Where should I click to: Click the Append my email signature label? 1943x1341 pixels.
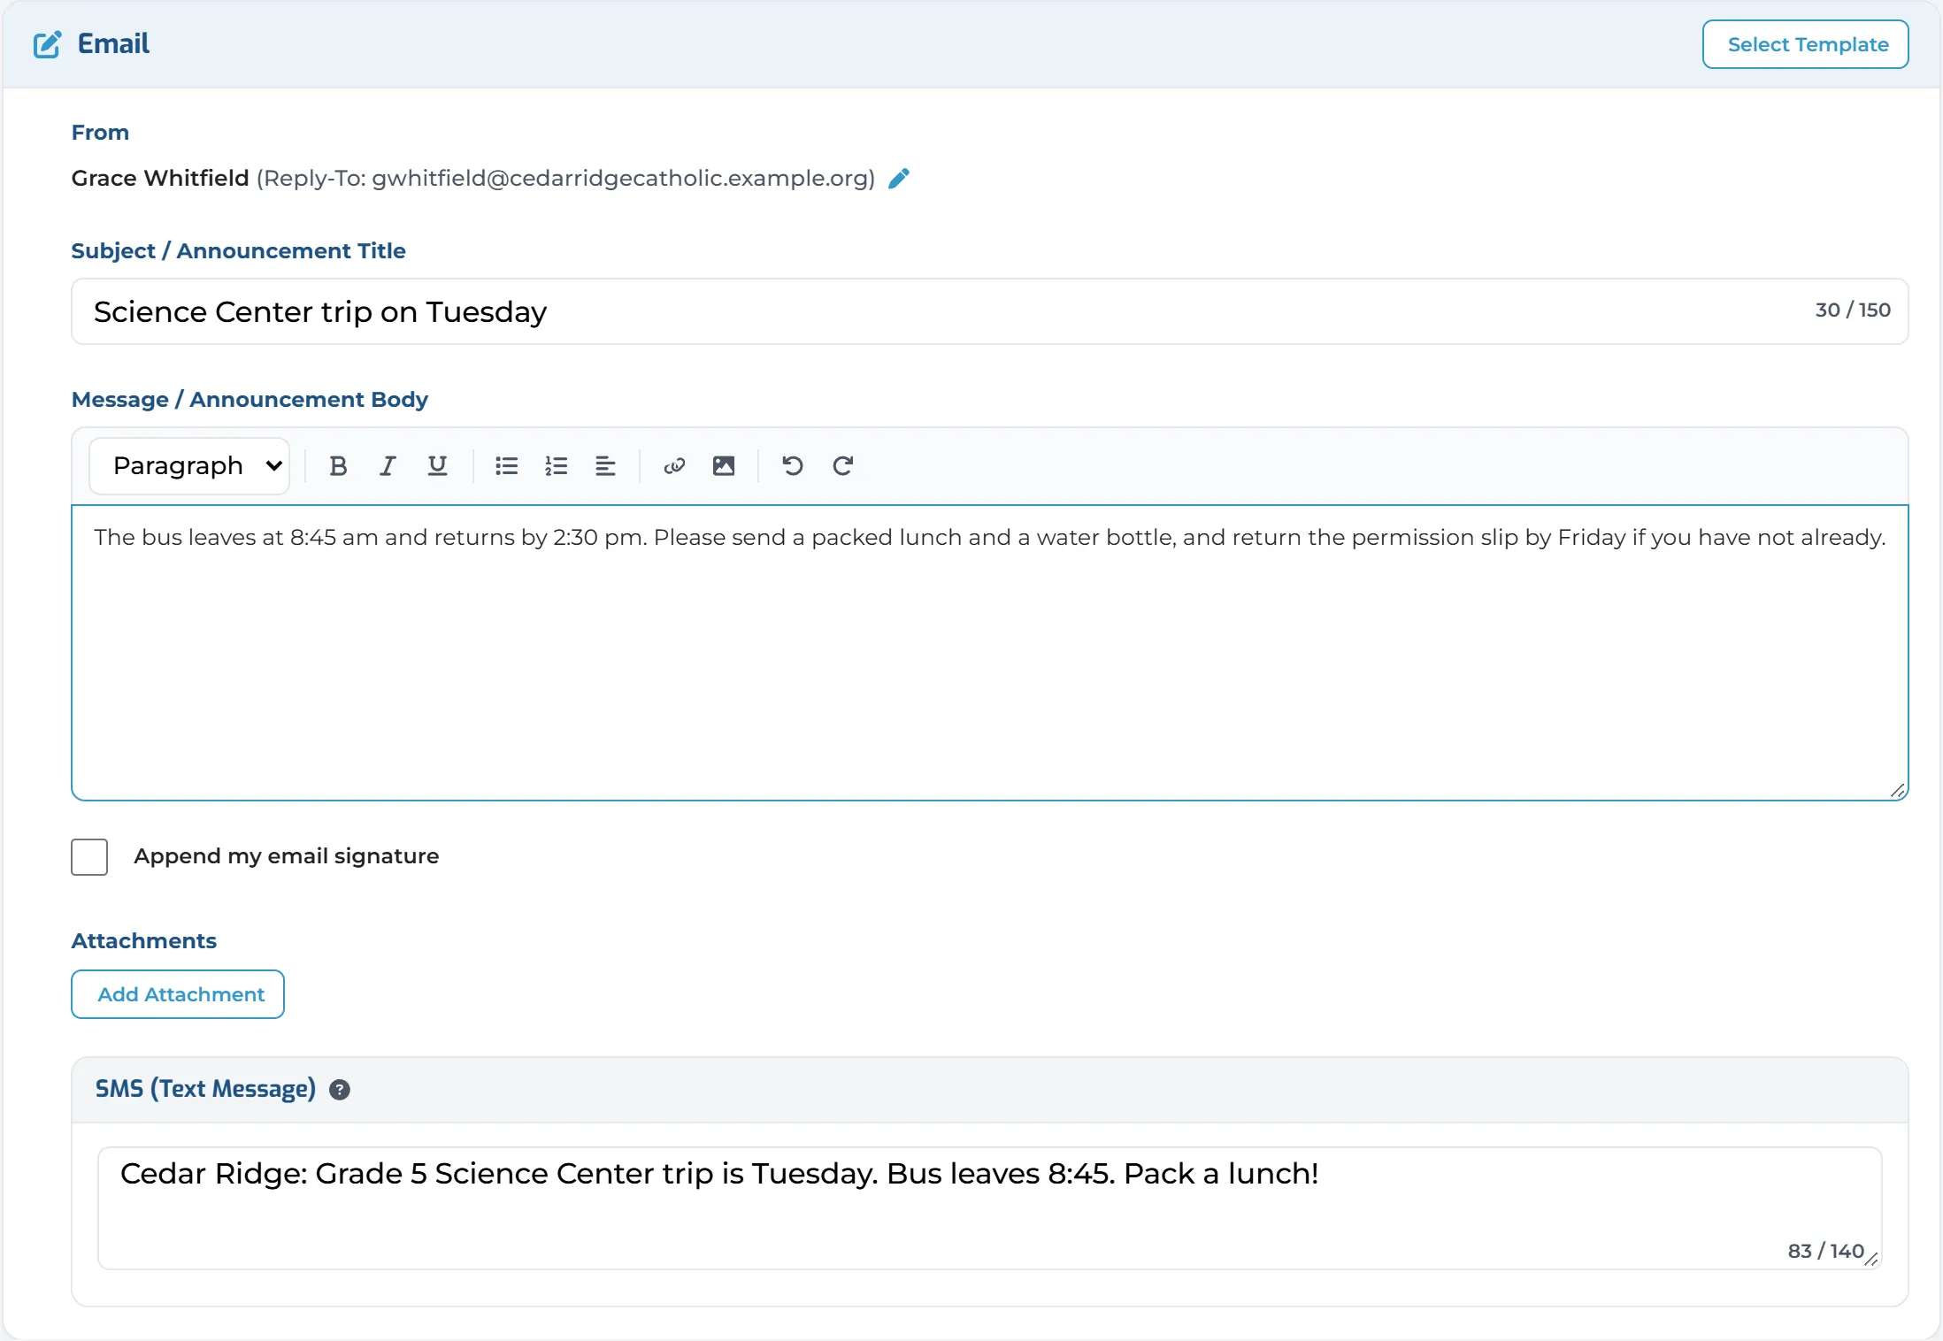pos(287,856)
